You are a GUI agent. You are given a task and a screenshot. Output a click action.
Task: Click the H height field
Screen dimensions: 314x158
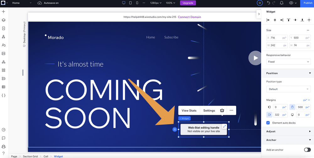point(300,45)
